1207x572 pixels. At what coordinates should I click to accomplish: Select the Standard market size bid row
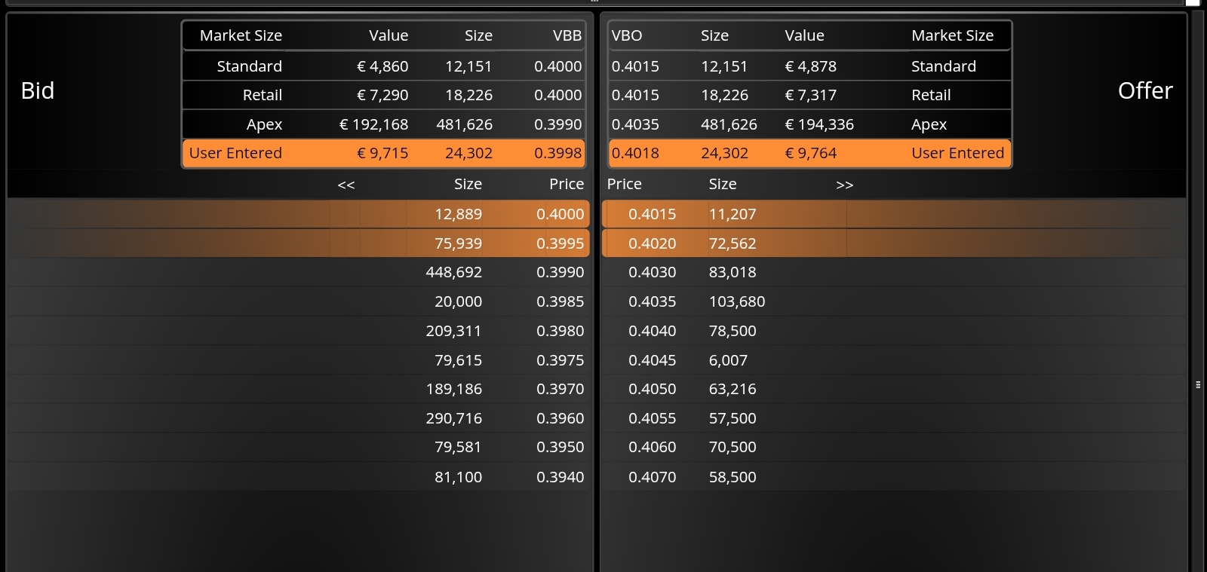tap(383, 66)
